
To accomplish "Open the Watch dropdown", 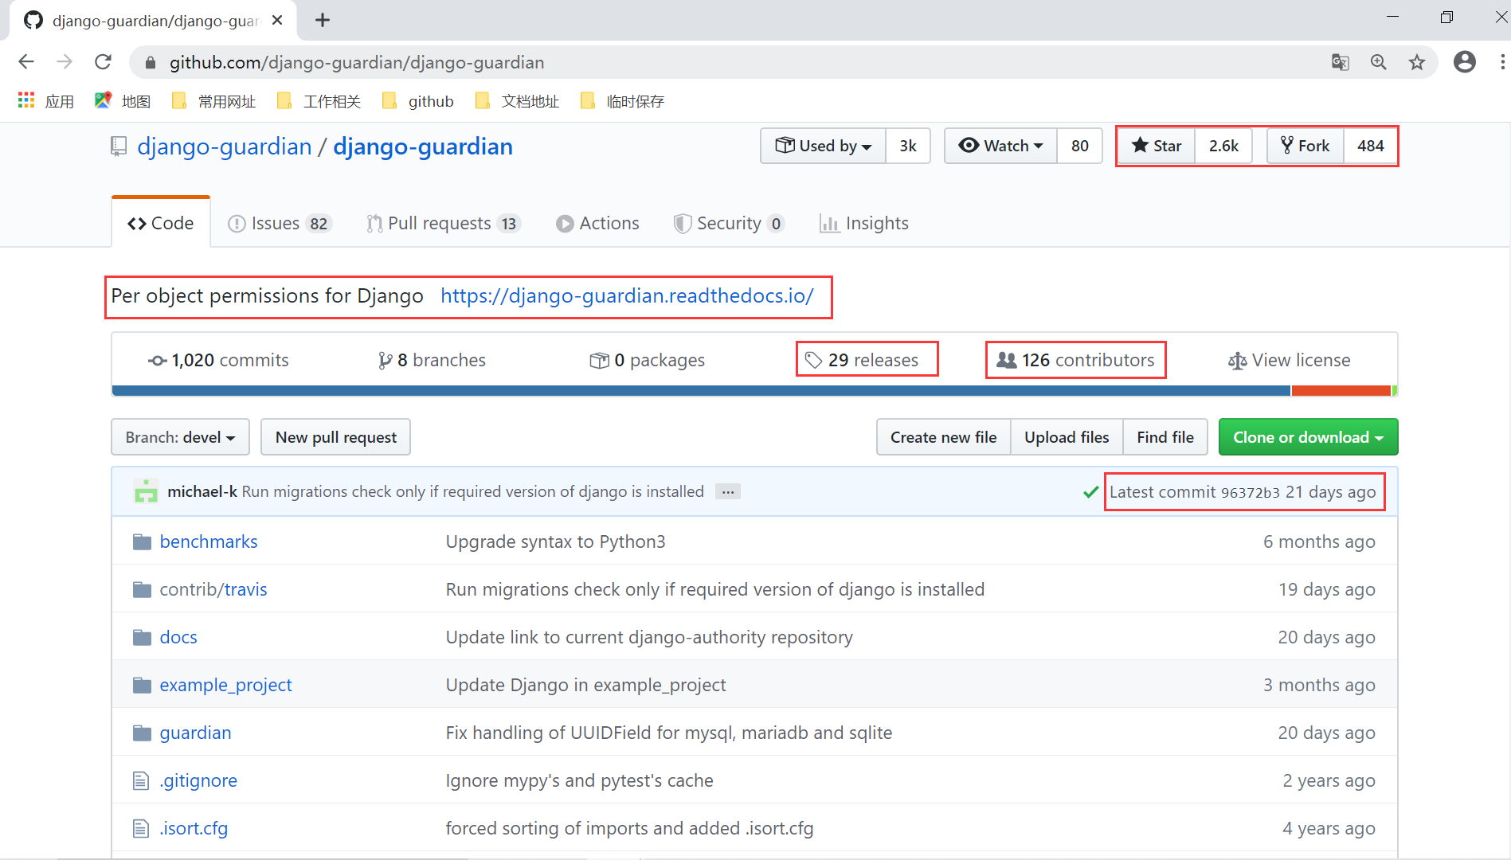I will pos(1000,146).
